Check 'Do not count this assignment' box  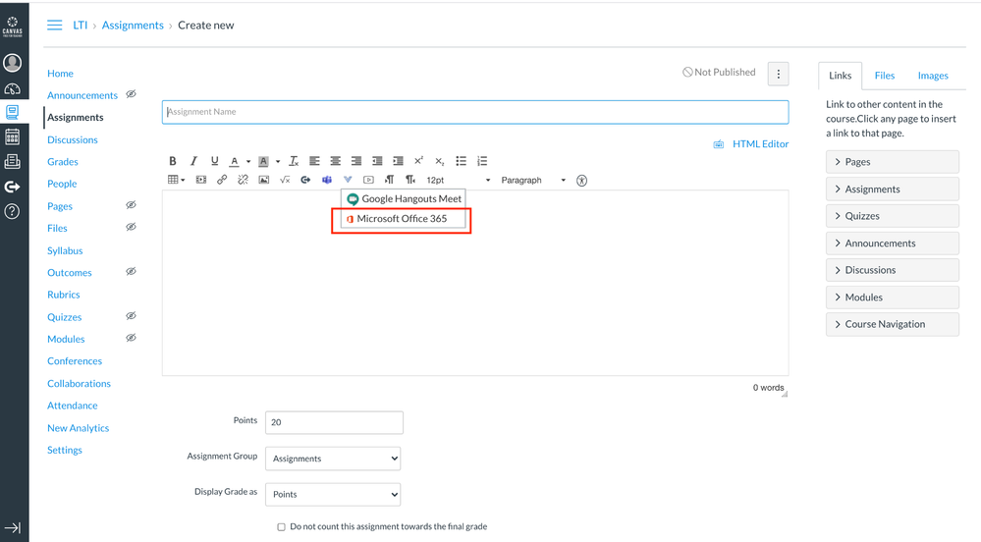tap(282, 527)
